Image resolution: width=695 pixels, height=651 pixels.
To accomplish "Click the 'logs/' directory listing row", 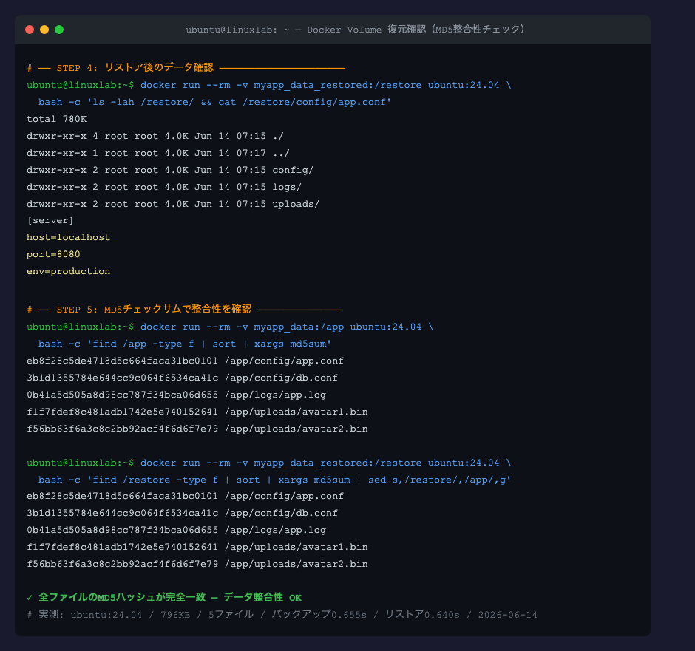I will coord(164,187).
